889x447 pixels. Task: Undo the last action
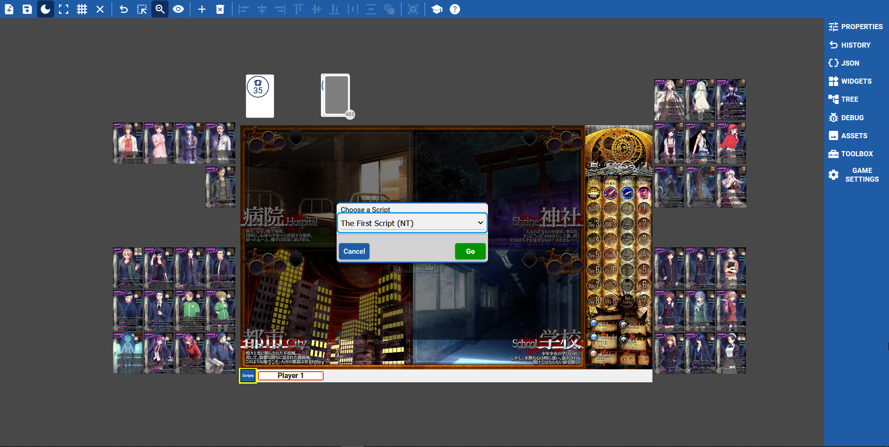(124, 9)
